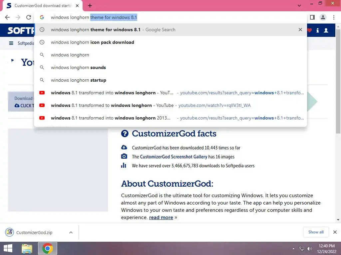This screenshot has width=341, height=255.
Task: Open the Softpedia hamburger menu
Action: pyautogui.click(x=11, y=43)
